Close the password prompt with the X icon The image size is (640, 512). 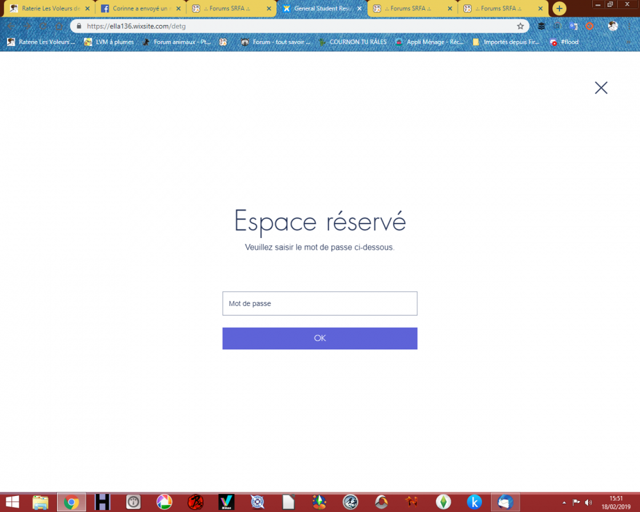(601, 88)
